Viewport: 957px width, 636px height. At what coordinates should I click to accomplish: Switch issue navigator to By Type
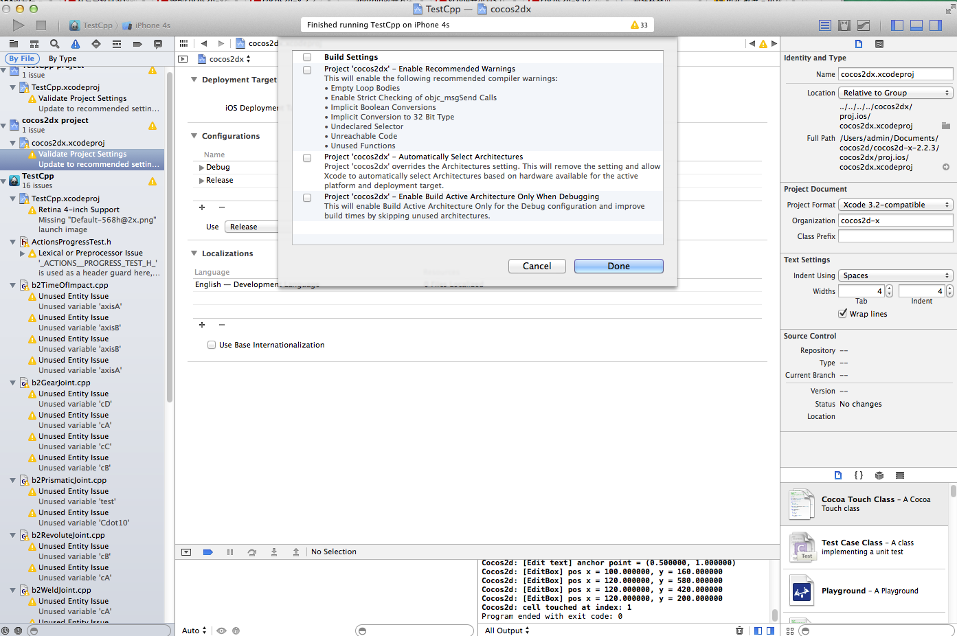tap(63, 58)
